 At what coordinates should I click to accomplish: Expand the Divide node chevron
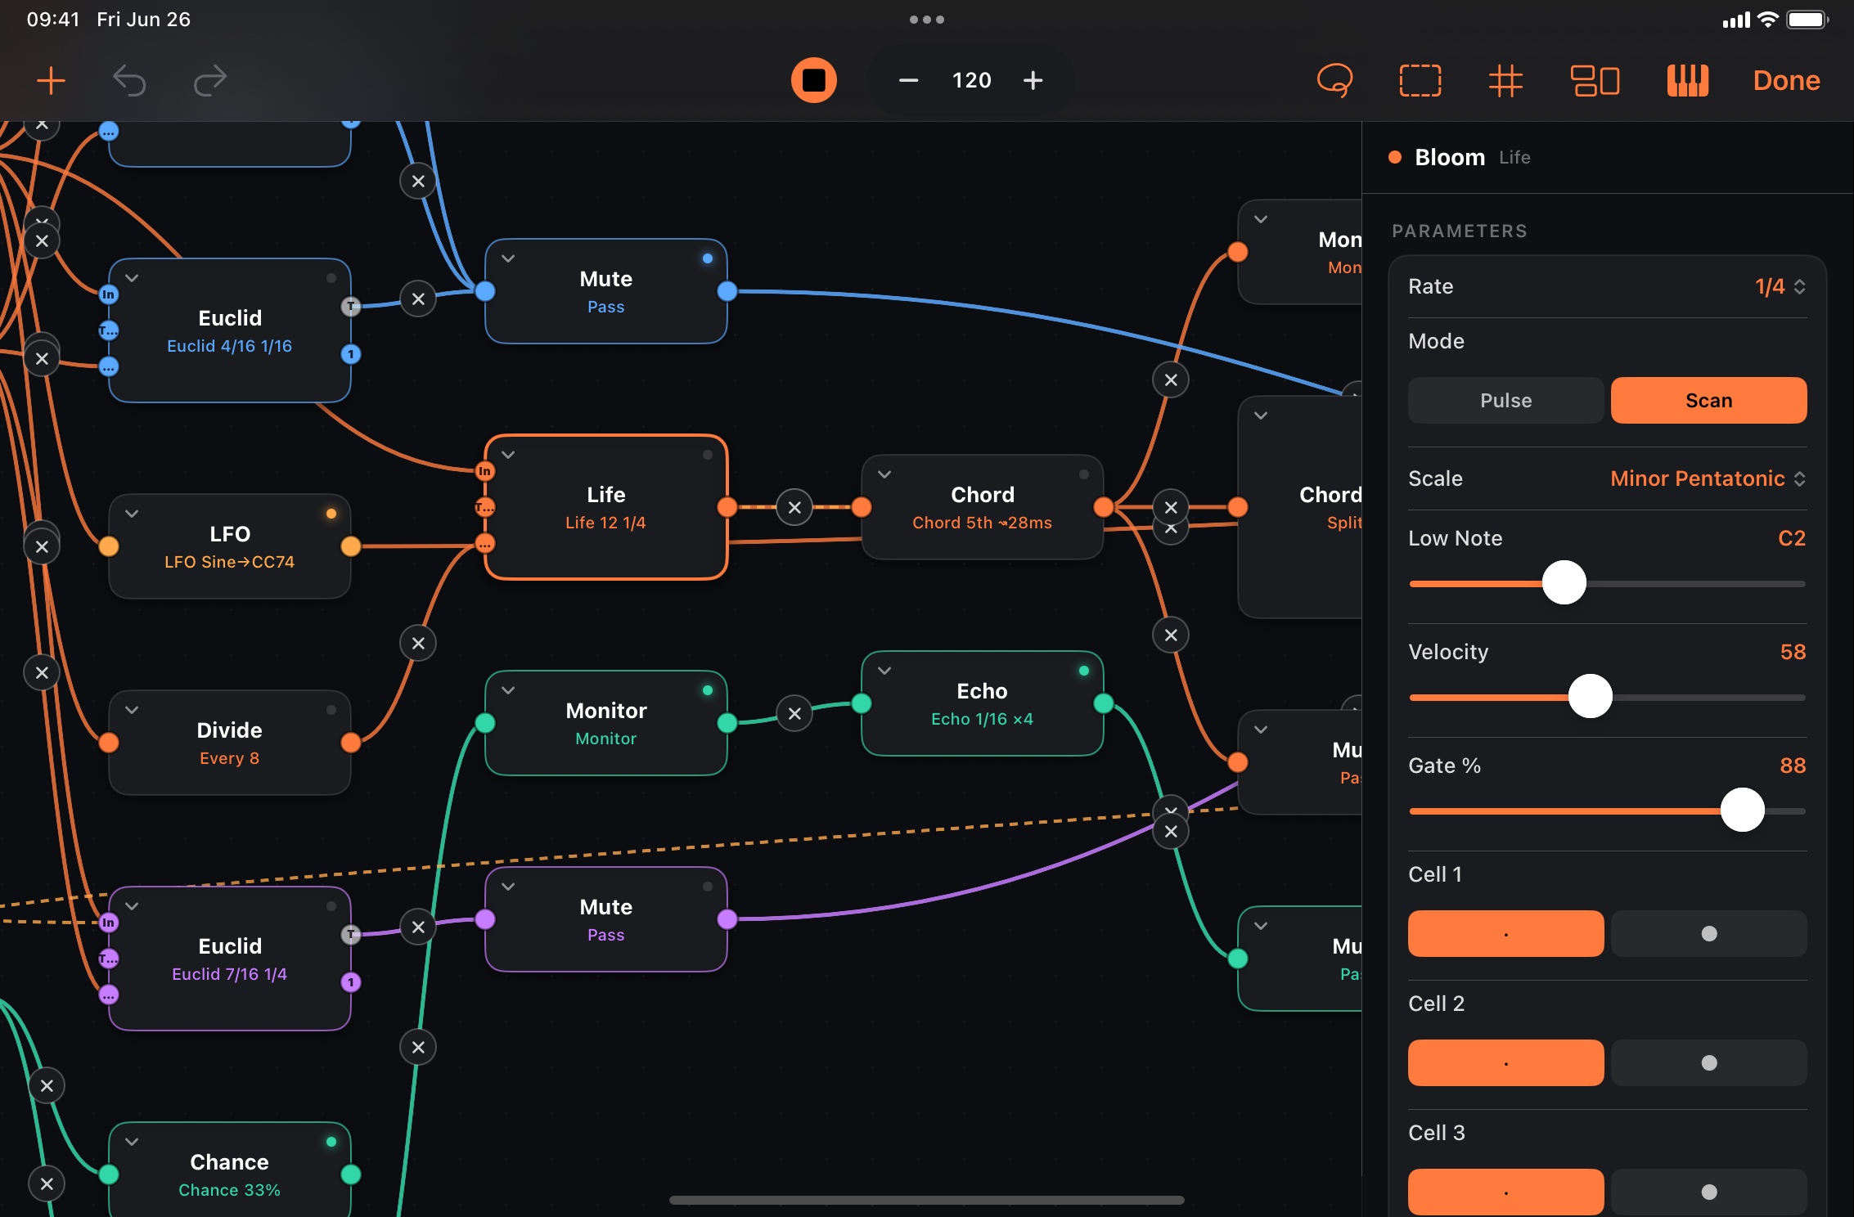tap(132, 710)
